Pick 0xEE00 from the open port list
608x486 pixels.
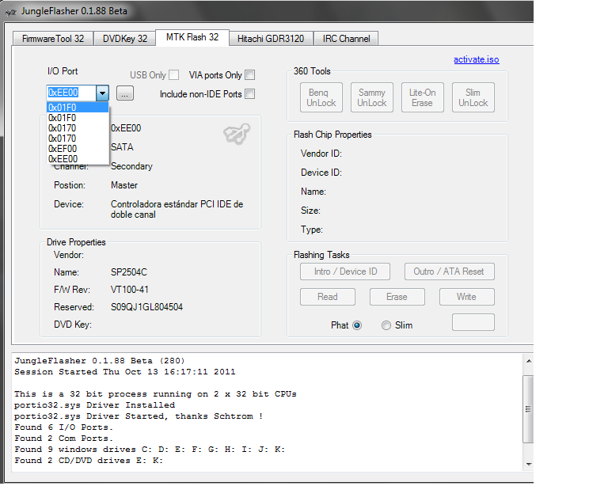pyautogui.click(x=78, y=159)
